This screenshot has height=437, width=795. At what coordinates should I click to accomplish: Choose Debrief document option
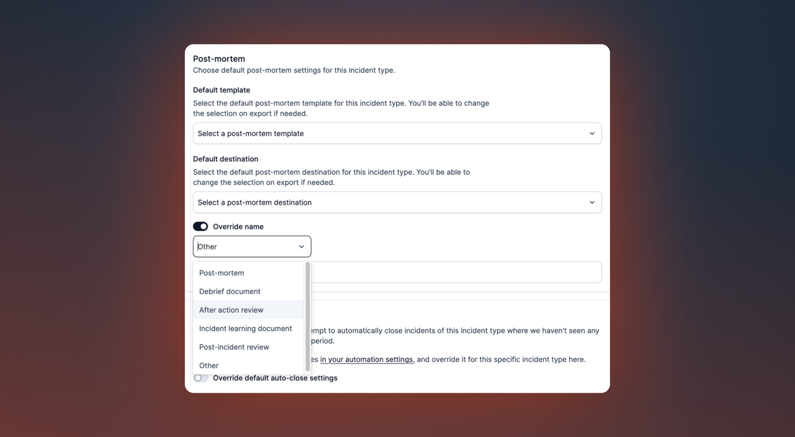pos(248,291)
